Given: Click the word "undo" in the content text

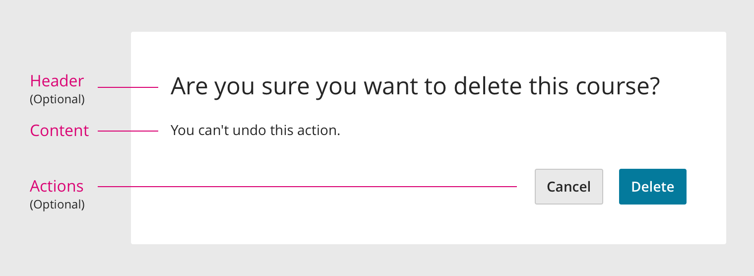Looking at the screenshot, I should click(x=250, y=131).
